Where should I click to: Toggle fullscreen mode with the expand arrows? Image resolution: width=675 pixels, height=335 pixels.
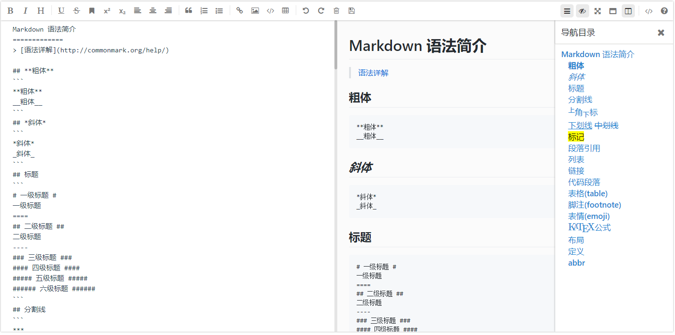[598, 11]
